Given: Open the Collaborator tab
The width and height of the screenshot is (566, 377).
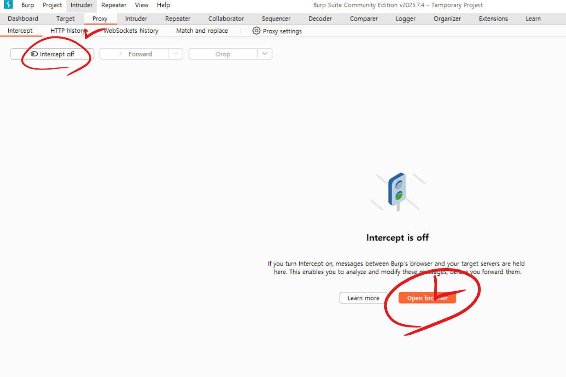Looking at the screenshot, I should (x=226, y=18).
